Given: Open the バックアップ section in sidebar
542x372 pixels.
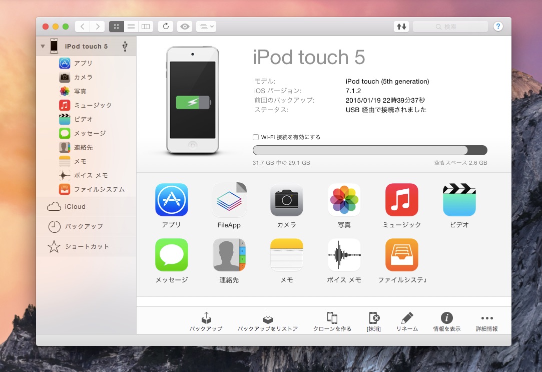Looking at the screenshot, I should pos(87,226).
